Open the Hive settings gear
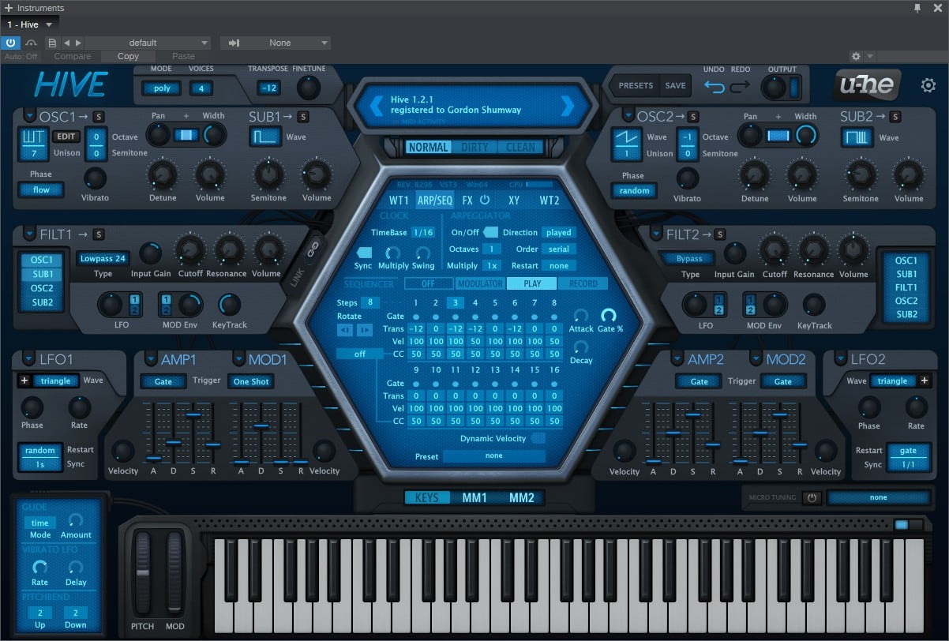This screenshot has height=641, width=949. [x=928, y=85]
